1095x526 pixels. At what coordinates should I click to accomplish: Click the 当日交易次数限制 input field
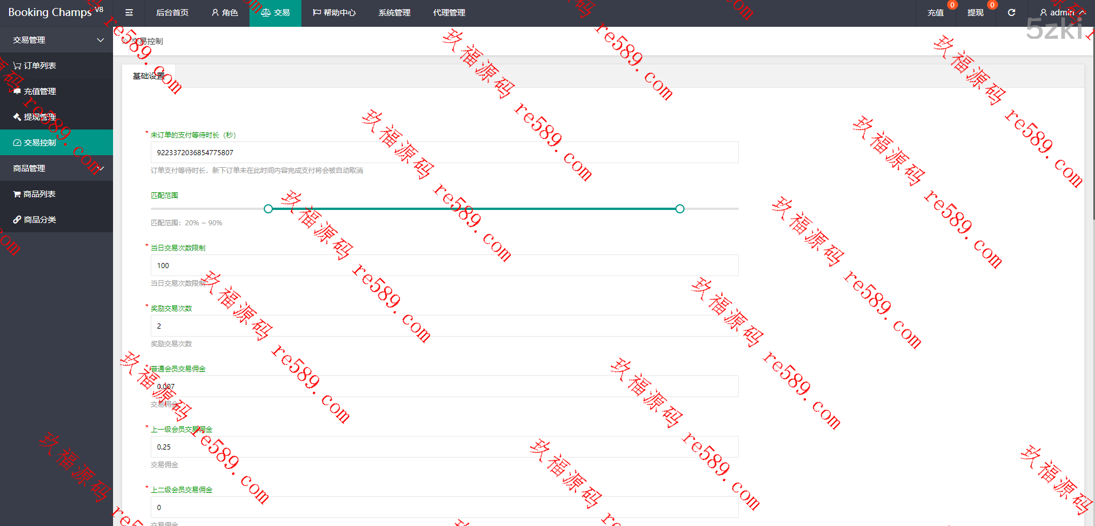coord(444,265)
